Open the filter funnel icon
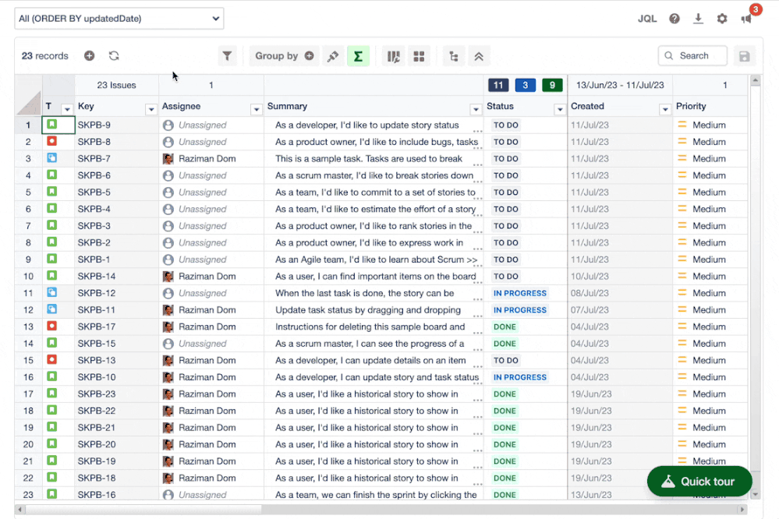 click(227, 55)
